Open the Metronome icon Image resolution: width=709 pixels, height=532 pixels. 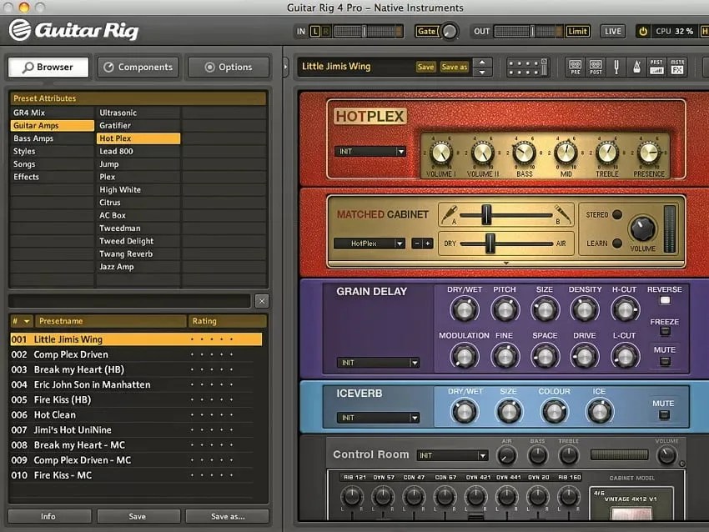636,66
